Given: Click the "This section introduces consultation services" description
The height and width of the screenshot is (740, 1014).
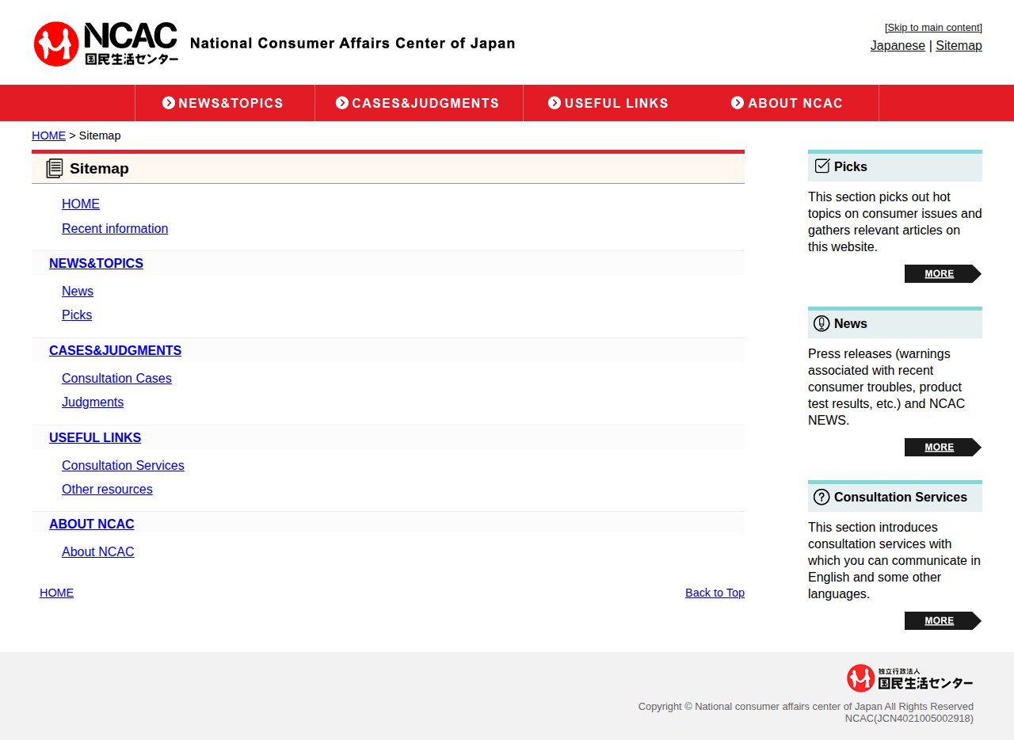Looking at the screenshot, I should pyautogui.click(x=895, y=561).
